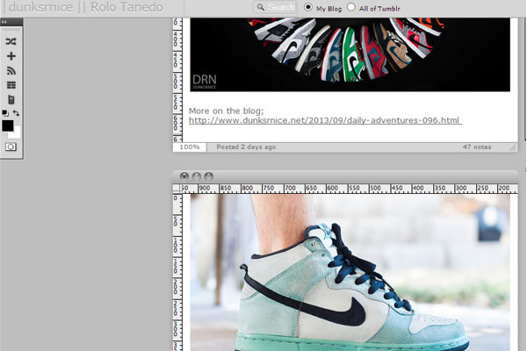Open the daily-adventures-096 blog link
Screen dimensions: 527x351
tap(325, 120)
